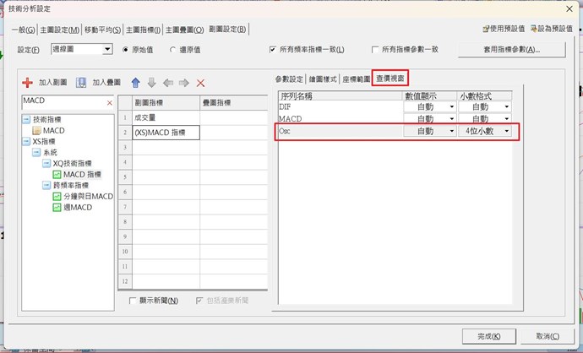This screenshot has width=583, height=353.
Task: Click the gray left arrow icon
Action: click(x=168, y=83)
